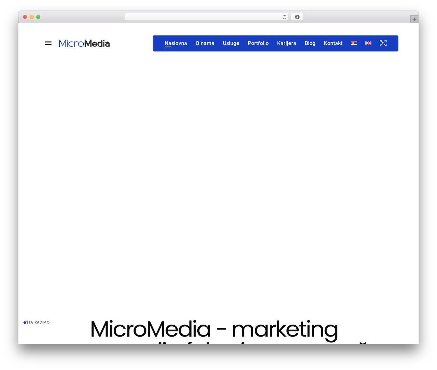This screenshot has height=370, width=437.
Task: Open the O nama page
Action: 205,43
